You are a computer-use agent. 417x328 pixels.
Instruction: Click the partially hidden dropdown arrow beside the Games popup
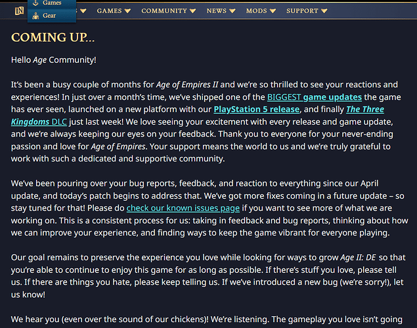point(83,11)
